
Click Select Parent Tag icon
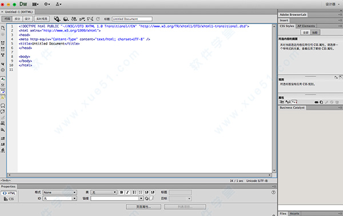3,64
